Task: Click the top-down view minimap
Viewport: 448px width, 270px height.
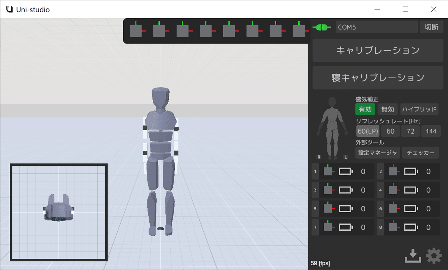Action: coord(59,212)
